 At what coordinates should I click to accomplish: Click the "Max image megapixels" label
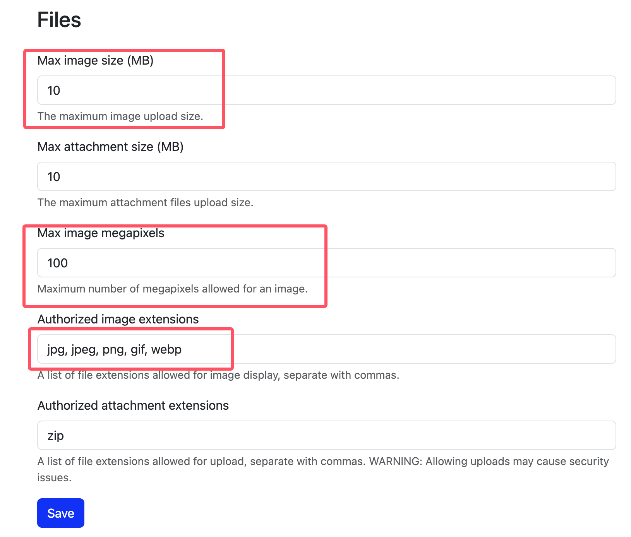101,233
